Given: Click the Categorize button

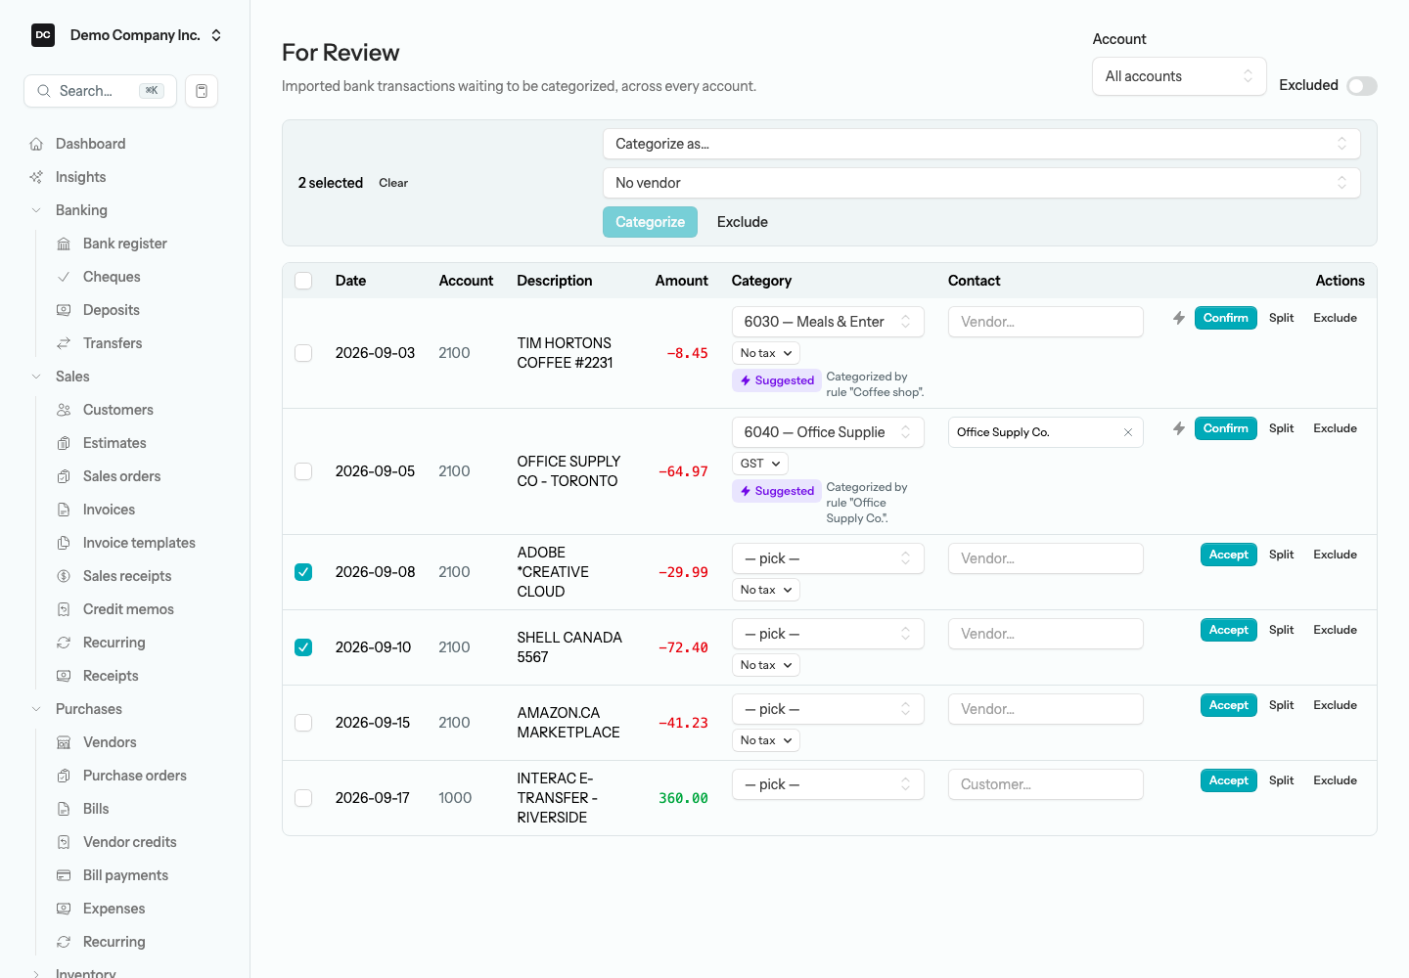Looking at the screenshot, I should click(650, 222).
